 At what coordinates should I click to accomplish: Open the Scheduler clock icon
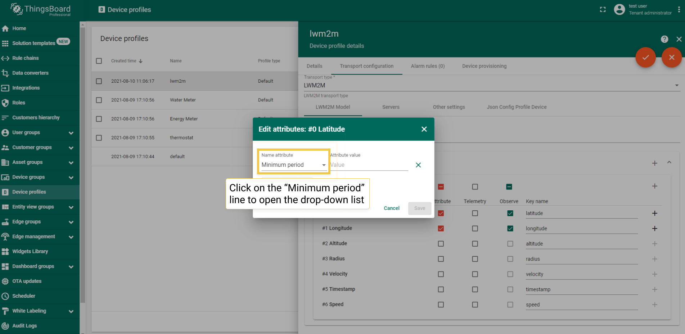point(5,296)
